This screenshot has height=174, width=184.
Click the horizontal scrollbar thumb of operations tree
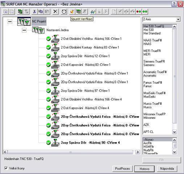coord(71,152)
